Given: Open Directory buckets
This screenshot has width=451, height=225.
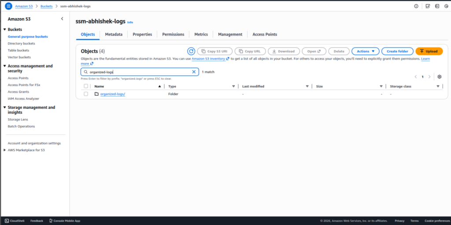Looking at the screenshot, I should click(22, 44).
